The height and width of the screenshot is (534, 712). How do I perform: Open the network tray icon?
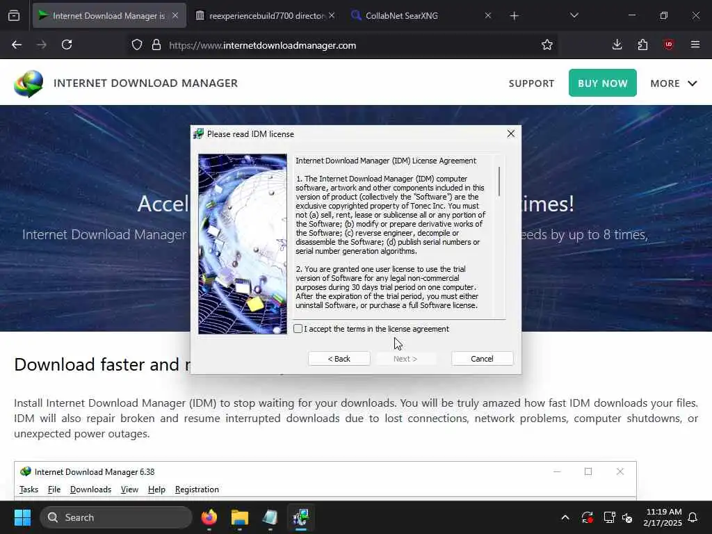point(609,517)
